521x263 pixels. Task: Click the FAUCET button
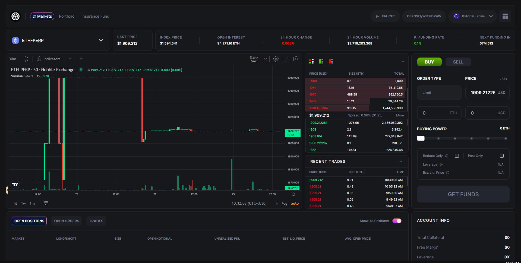tap(385, 16)
